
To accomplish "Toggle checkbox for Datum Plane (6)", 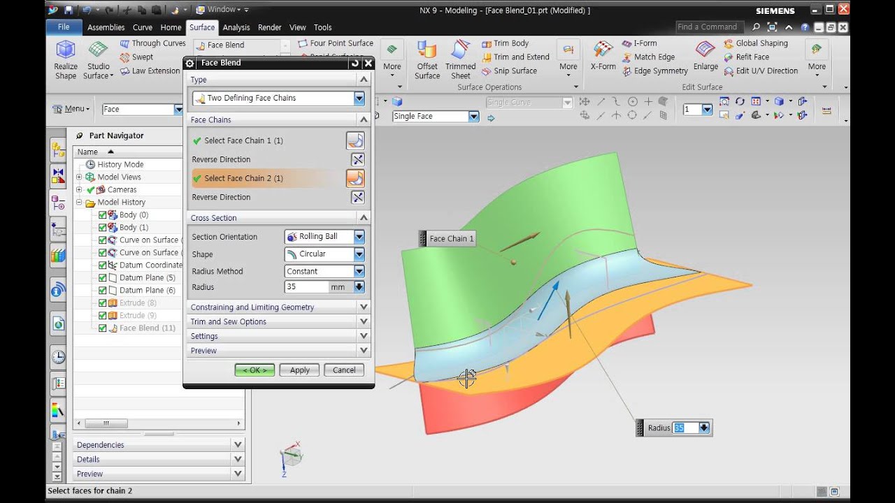I will 103,291.
